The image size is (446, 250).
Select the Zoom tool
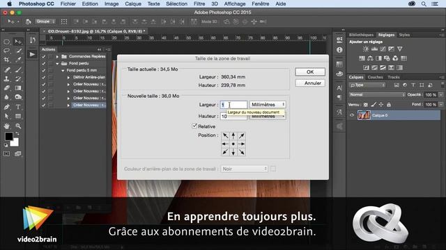pos(18,126)
